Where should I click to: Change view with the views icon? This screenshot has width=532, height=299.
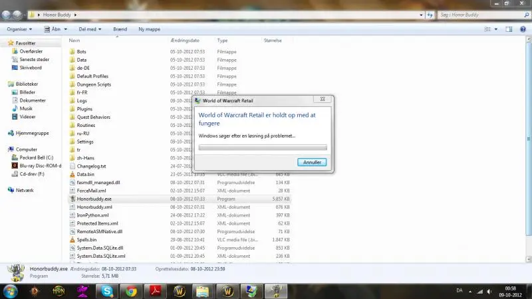click(x=487, y=29)
